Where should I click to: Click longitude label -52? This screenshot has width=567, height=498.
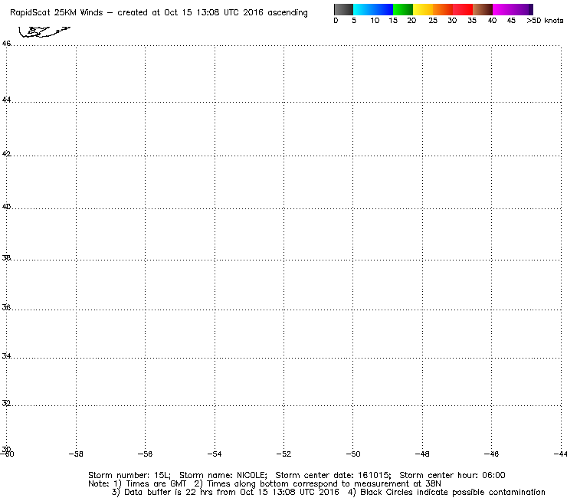[283, 454]
